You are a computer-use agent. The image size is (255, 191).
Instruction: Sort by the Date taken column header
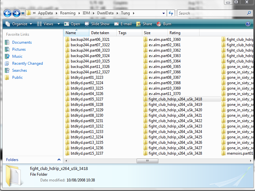coord(100,33)
